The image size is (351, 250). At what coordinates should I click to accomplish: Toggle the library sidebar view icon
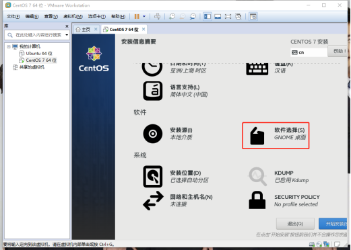click(x=208, y=16)
